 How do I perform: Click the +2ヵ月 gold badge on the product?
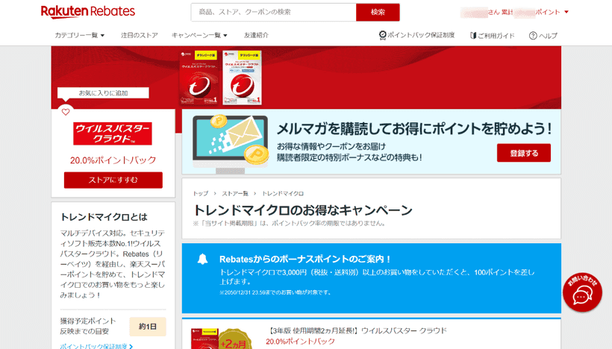pyautogui.click(x=233, y=340)
